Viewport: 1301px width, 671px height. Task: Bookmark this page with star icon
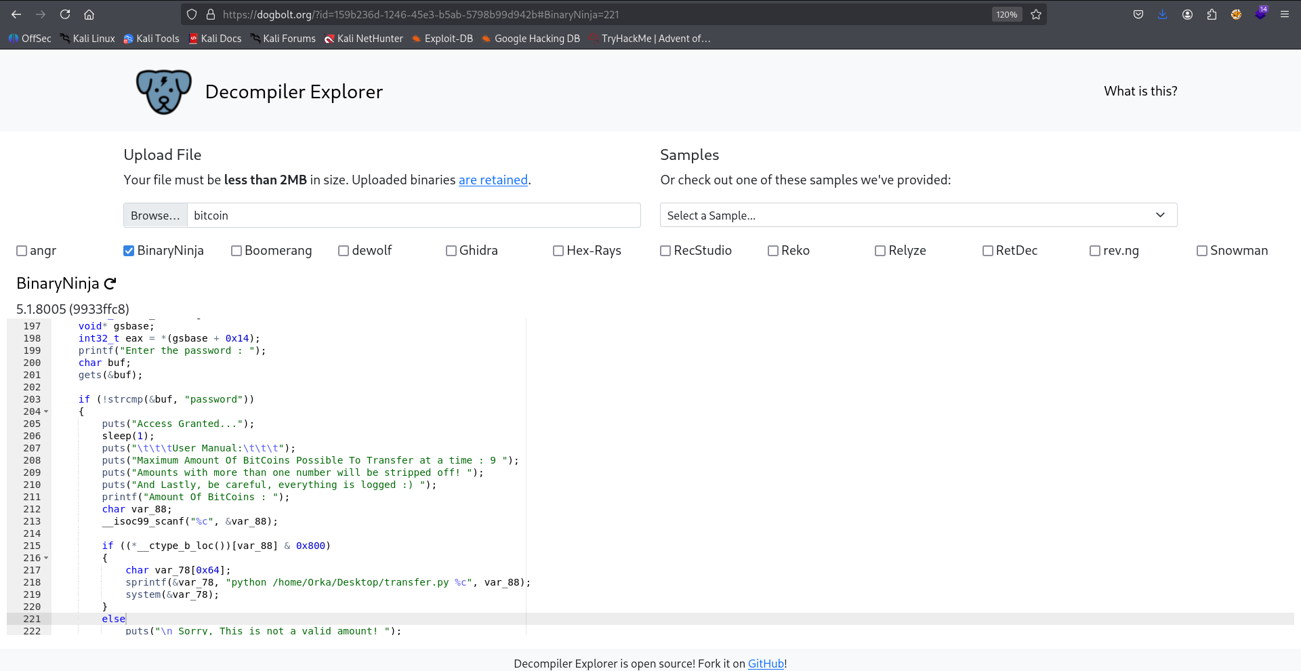click(x=1035, y=14)
